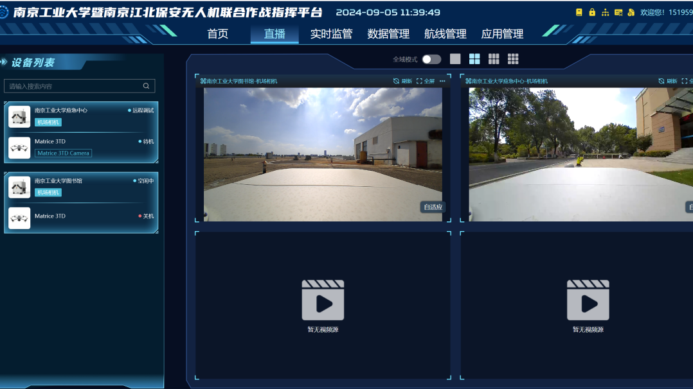Select 机场相机 tag under 南京工业大学应急中心
This screenshot has height=389, width=693.
[48, 122]
